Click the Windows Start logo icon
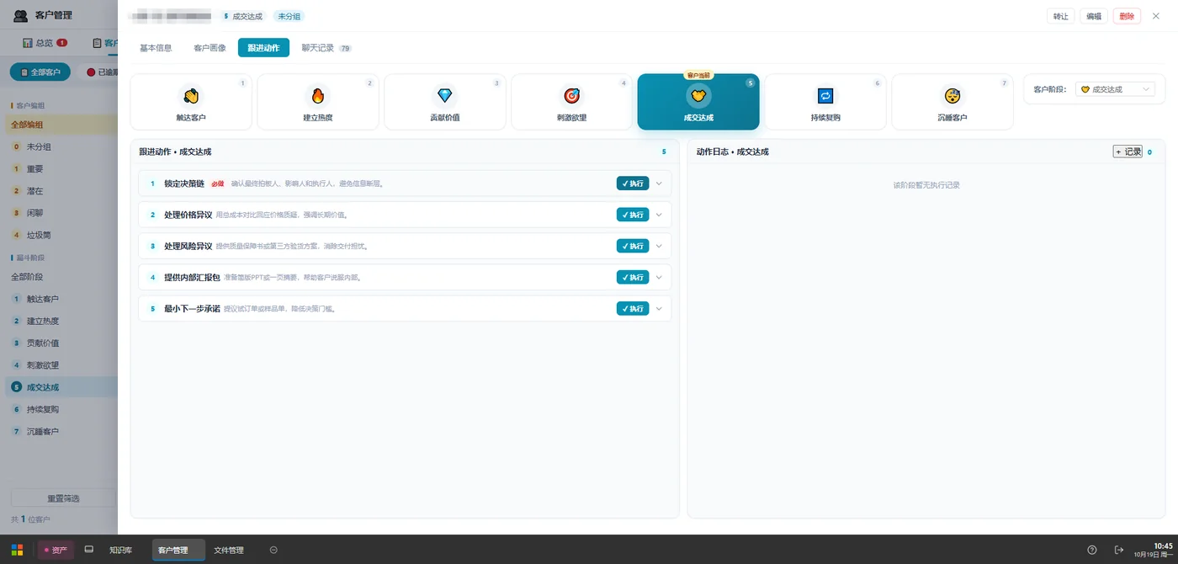The height and width of the screenshot is (564, 1178). click(17, 550)
